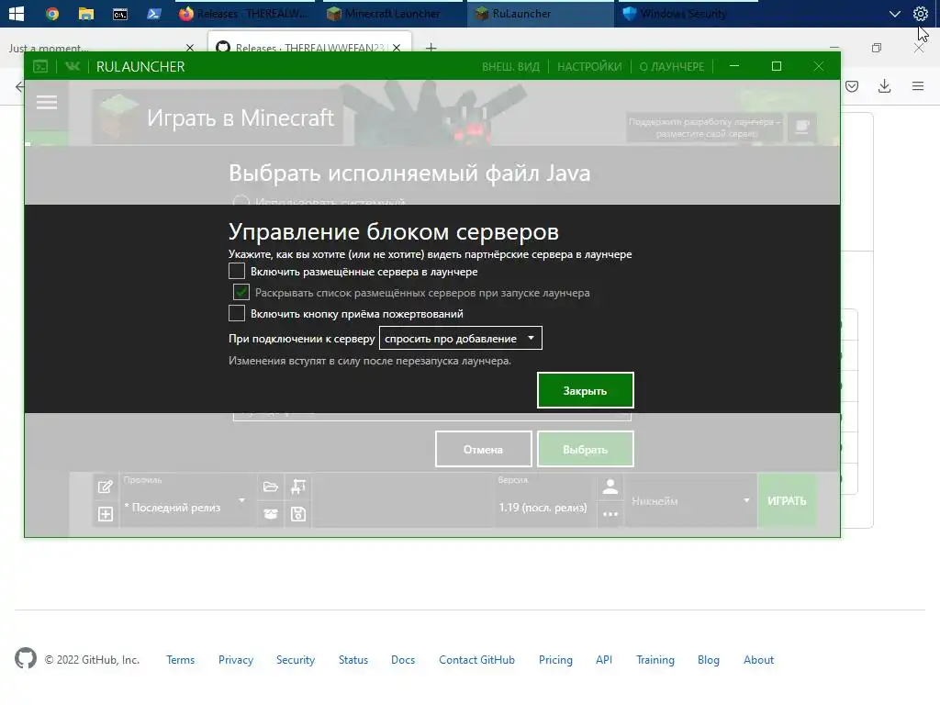The width and height of the screenshot is (940, 705).
Task: Open the Pricing footer link
Action: coord(555,659)
